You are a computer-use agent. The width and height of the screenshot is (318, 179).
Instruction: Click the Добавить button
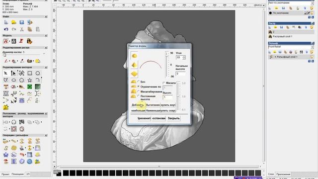(138, 105)
